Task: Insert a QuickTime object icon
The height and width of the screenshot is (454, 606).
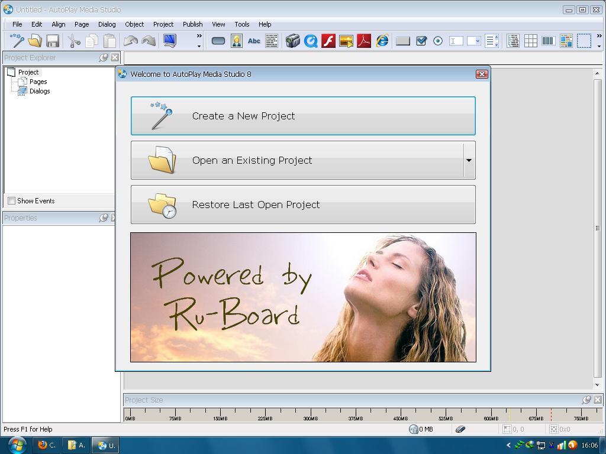Action: [310, 41]
